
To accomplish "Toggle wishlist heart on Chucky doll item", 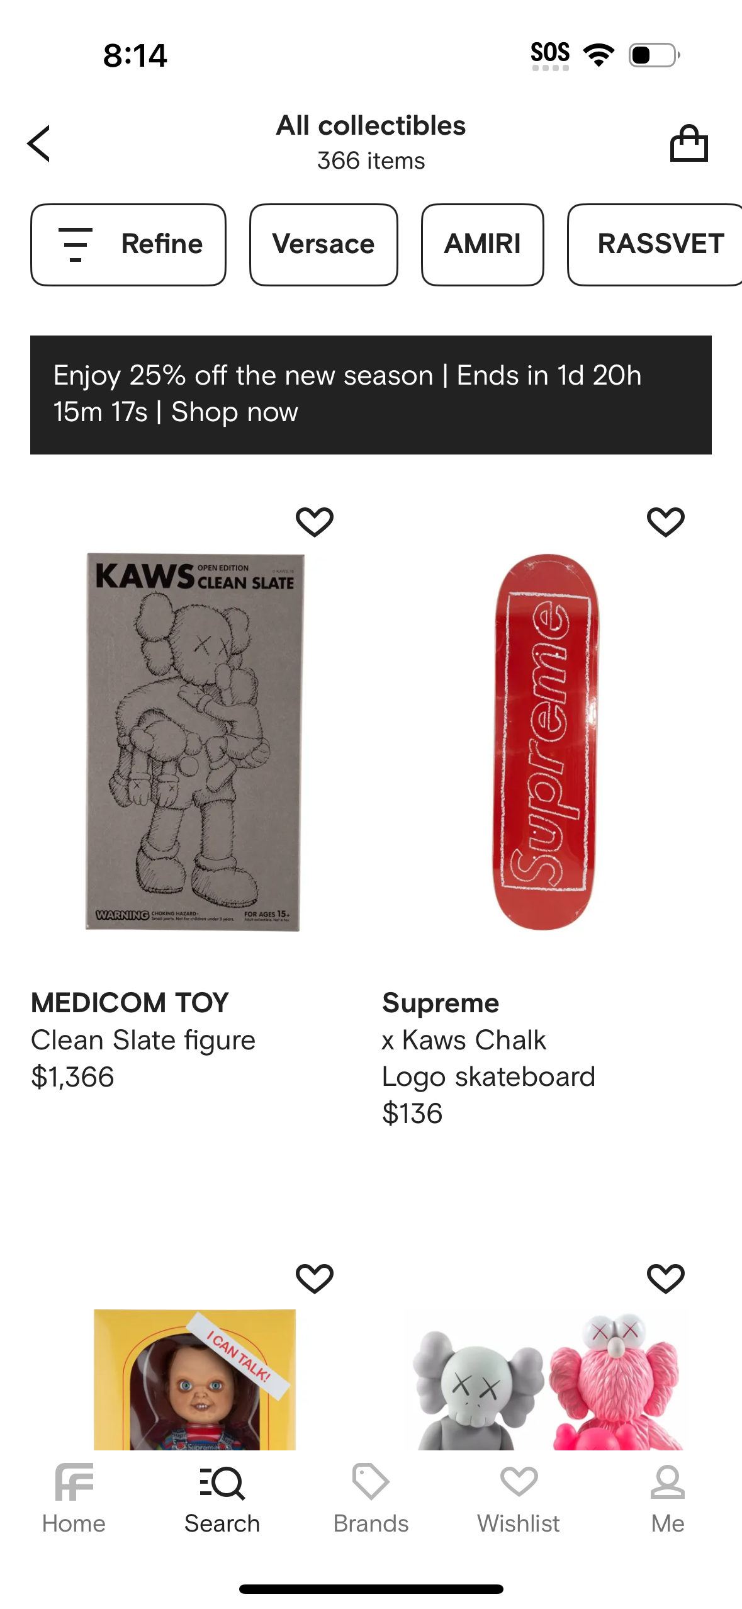I will pos(315,1279).
